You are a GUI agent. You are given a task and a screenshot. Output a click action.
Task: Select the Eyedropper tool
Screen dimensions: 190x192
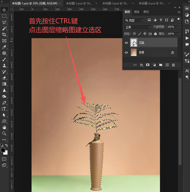click(4, 47)
